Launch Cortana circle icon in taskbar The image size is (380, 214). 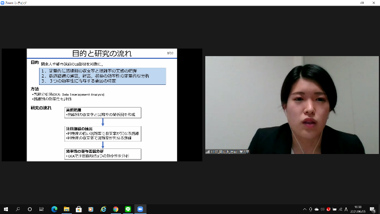(29, 209)
